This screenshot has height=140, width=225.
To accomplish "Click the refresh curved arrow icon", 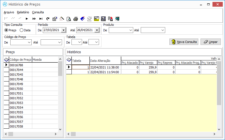I will (48, 19).
